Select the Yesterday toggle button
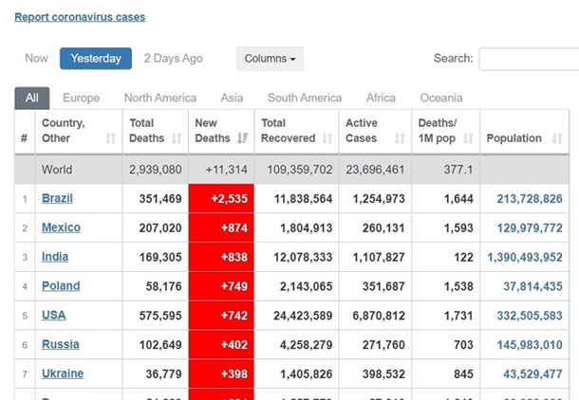This screenshot has width=579, height=400. coord(96,59)
